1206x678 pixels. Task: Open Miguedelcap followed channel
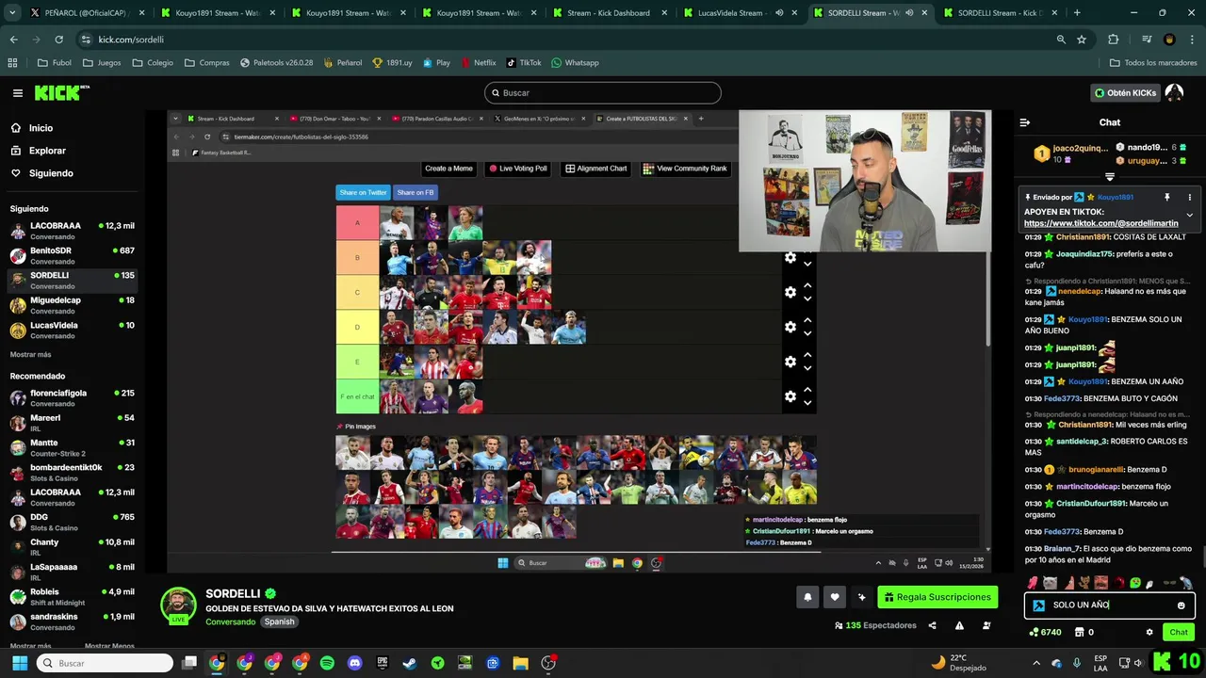[x=73, y=305]
